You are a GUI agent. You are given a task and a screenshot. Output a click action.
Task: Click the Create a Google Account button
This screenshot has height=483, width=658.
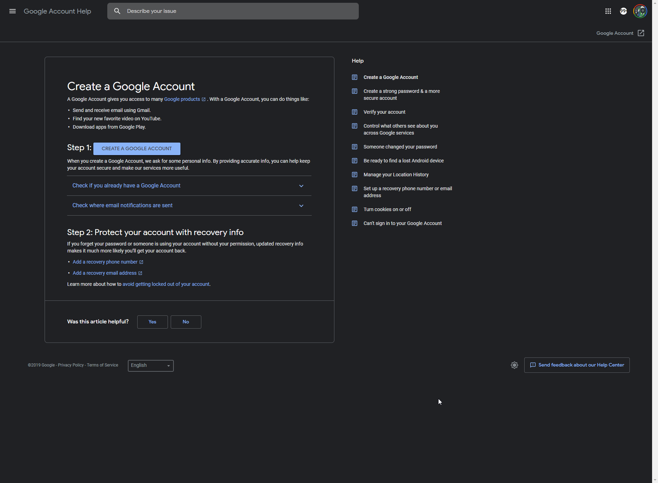[x=137, y=148]
